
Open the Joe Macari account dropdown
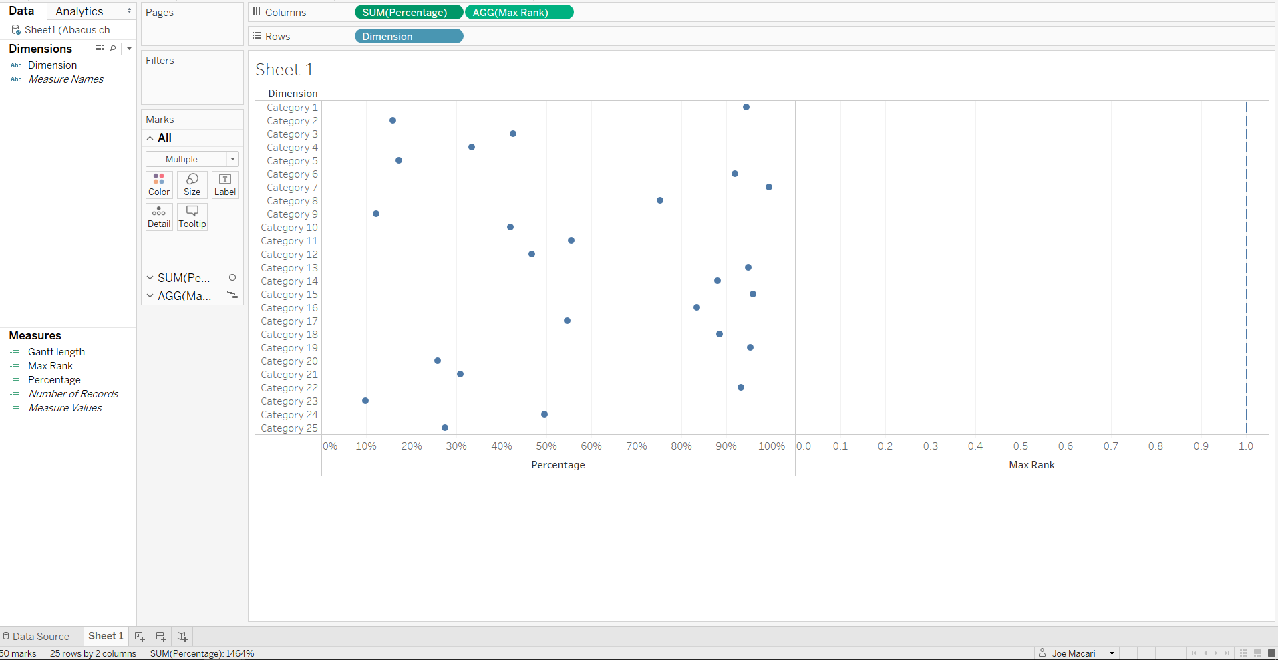point(1112,653)
